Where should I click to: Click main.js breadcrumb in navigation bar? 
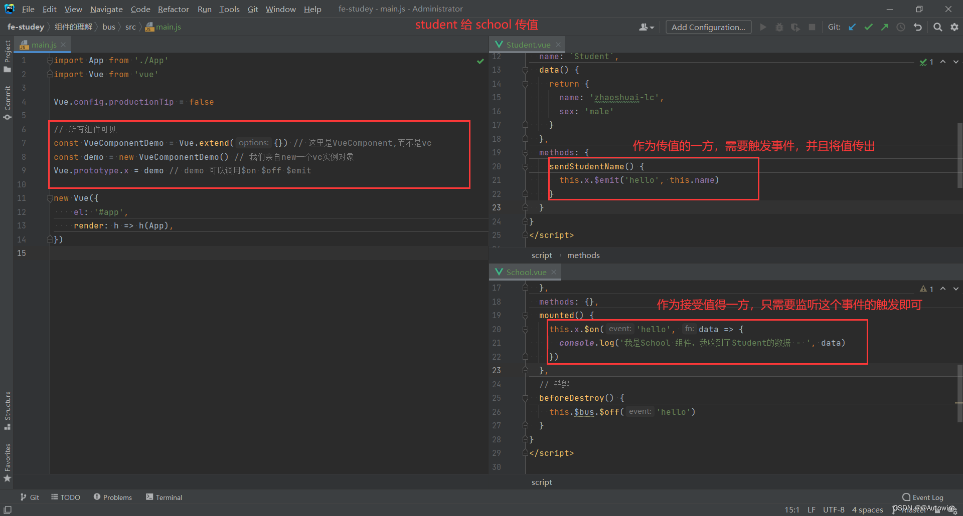[x=163, y=27]
